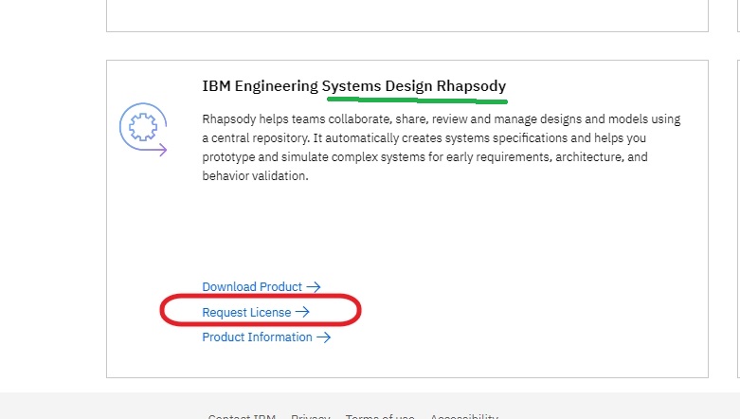This screenshot has width=740, height=419.
Task: Open the Terms of use footer link
Action: pyautogui.click(x=380, y=416)
